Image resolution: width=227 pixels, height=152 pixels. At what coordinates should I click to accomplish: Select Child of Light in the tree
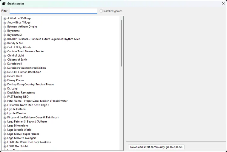click(16, 56)
